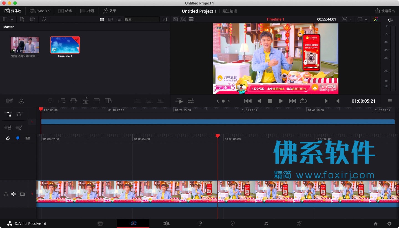Open the viewer Tools sliders icon
399x228 pixels.
pyautogui.click(x=191, y=101)
